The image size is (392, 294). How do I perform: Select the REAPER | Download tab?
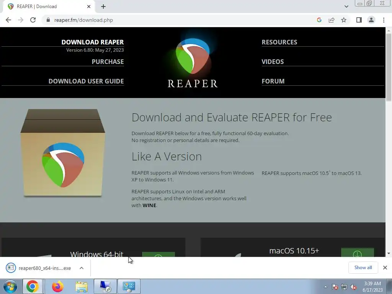pos(49,7)
